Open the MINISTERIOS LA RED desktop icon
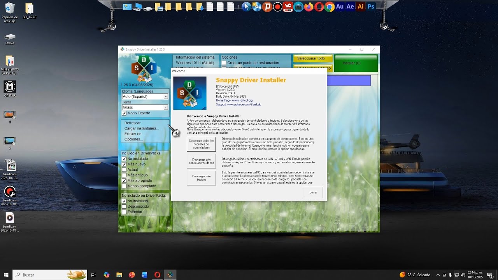This screenshot has width=498, height=280. click(x=10, y=65)
